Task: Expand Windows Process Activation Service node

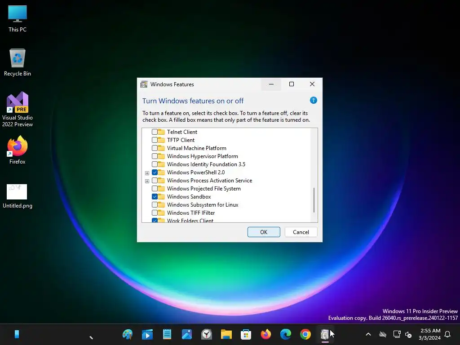Action: (147, 181)
